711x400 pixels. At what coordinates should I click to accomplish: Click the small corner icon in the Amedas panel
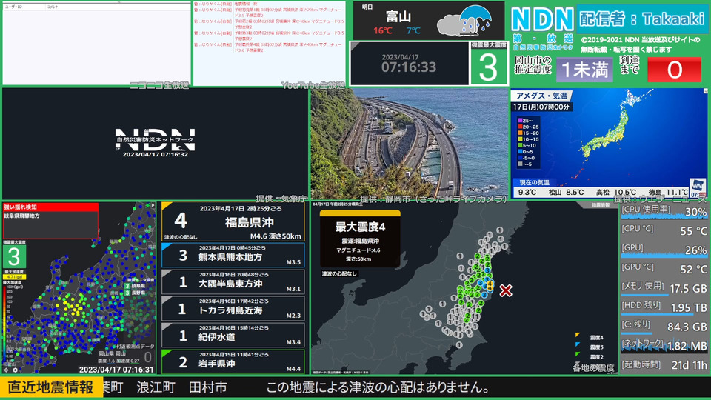(x=705, y=91)
